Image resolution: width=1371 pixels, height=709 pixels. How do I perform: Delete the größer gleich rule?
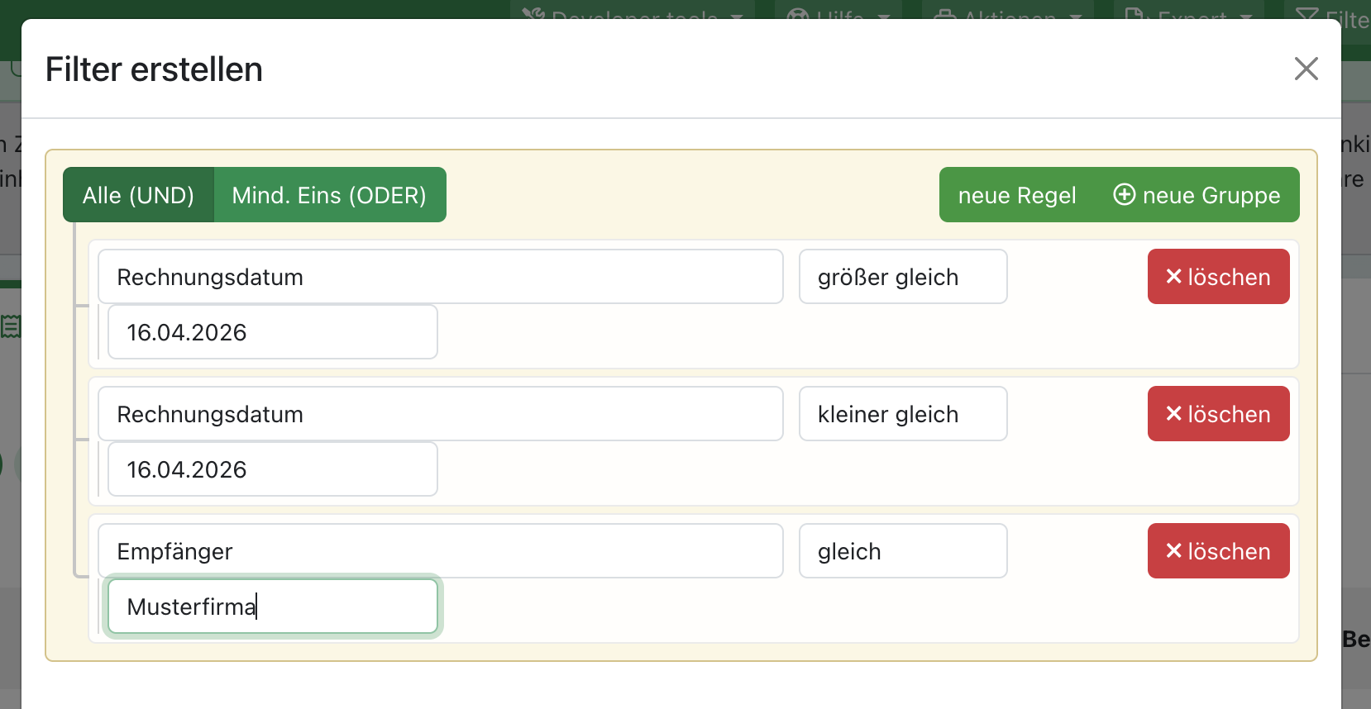click(1218, 277)
